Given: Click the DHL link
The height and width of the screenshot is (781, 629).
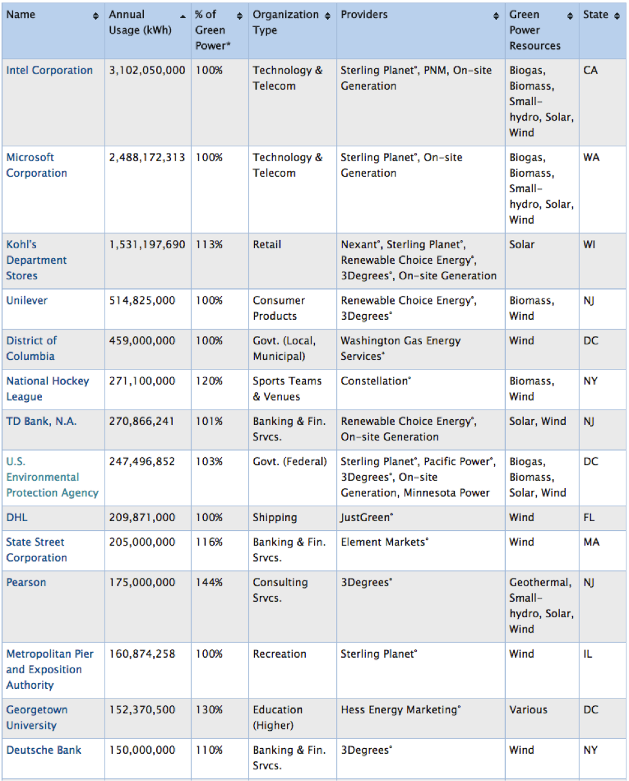Looking at the screenshot, I should point(17,517).
